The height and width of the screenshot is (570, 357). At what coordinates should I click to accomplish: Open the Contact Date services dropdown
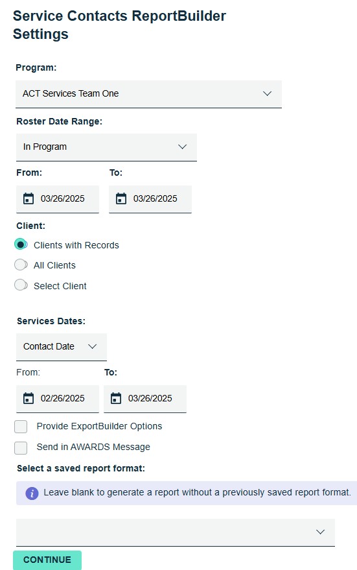[62, 347]
